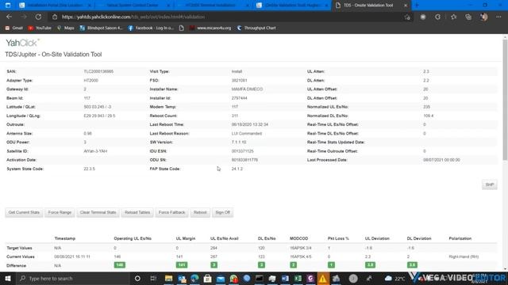Reload the page using the refresh icon
This screenshot has width=508, height=285.
pos(38,17)
